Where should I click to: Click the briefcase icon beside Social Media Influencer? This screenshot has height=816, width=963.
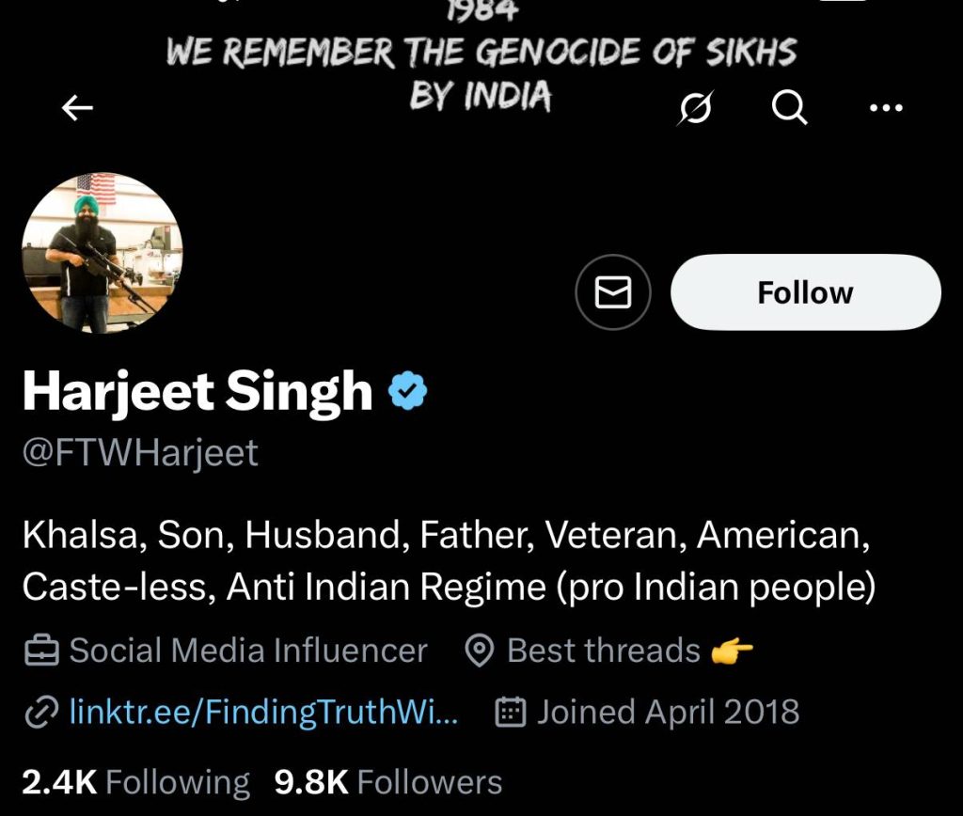tap(42, 651)
